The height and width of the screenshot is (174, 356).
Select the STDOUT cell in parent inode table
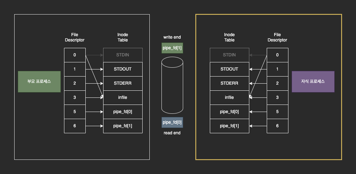123,69
